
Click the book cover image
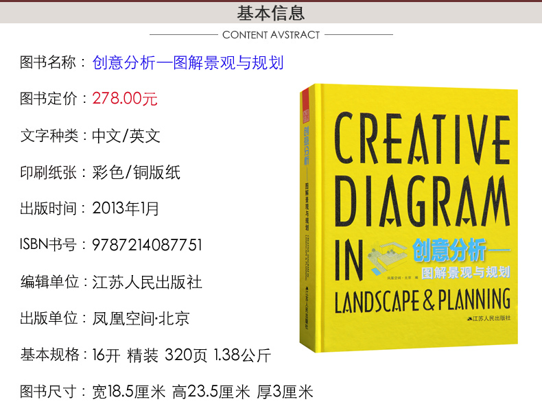(x=409, y=218)
